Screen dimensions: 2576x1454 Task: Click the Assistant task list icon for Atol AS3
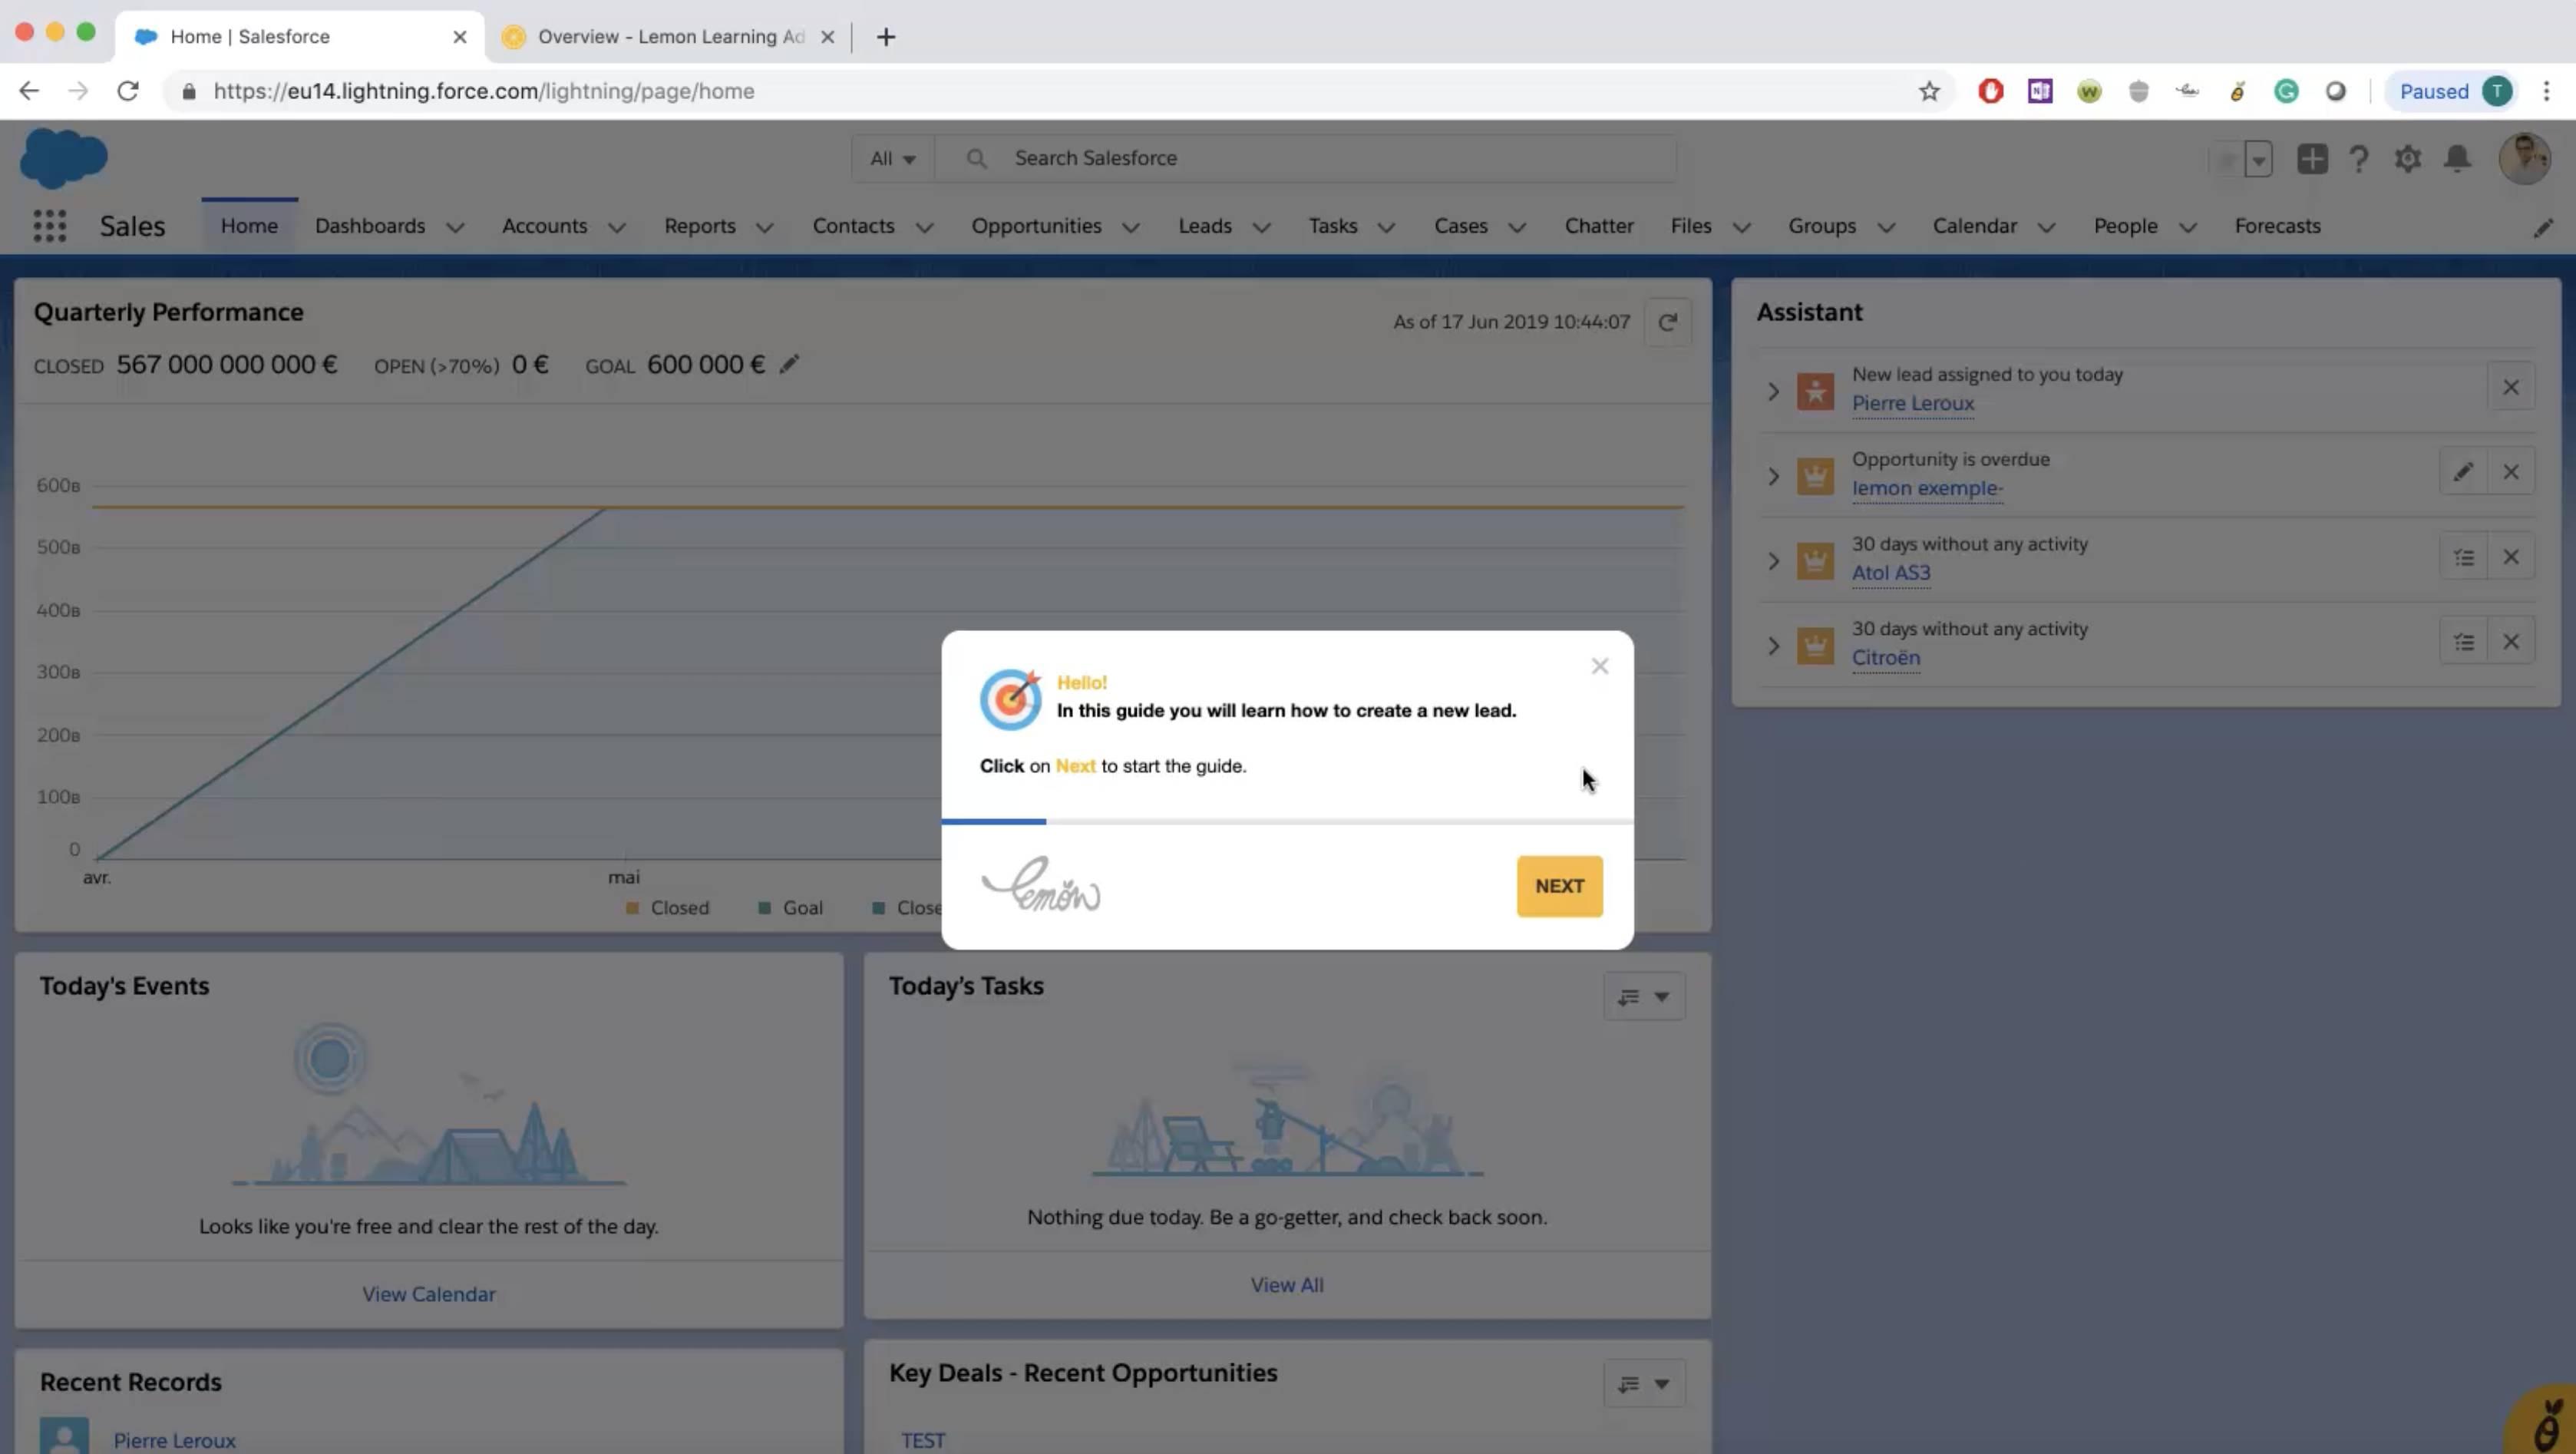tap(2465, 557)
